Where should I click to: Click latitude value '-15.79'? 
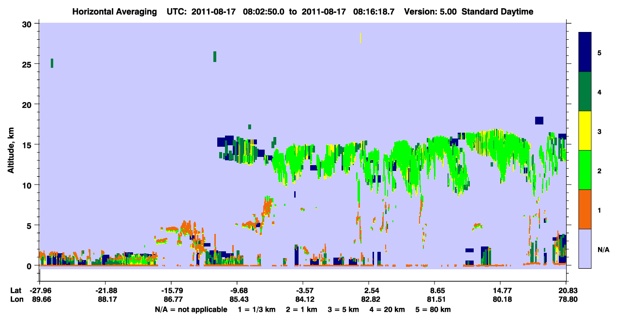pyautogui.click(x=171, y=291)
